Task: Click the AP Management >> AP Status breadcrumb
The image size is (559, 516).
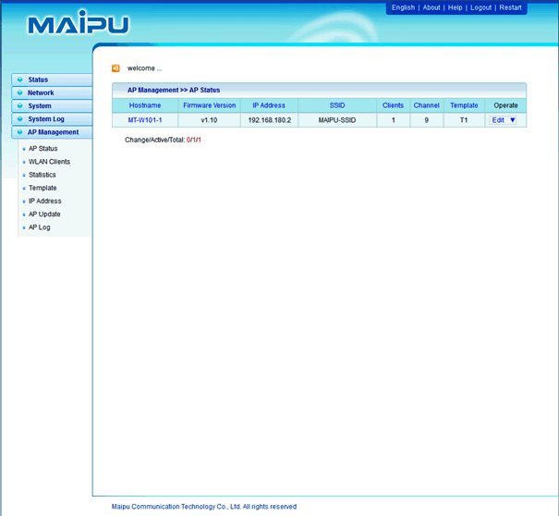Action: (x=174, y=90)
